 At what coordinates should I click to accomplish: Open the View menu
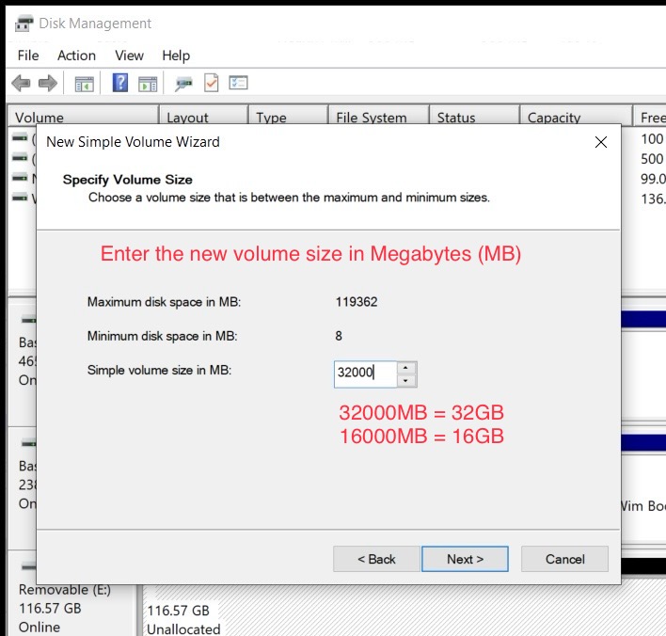tap(129, 56)
